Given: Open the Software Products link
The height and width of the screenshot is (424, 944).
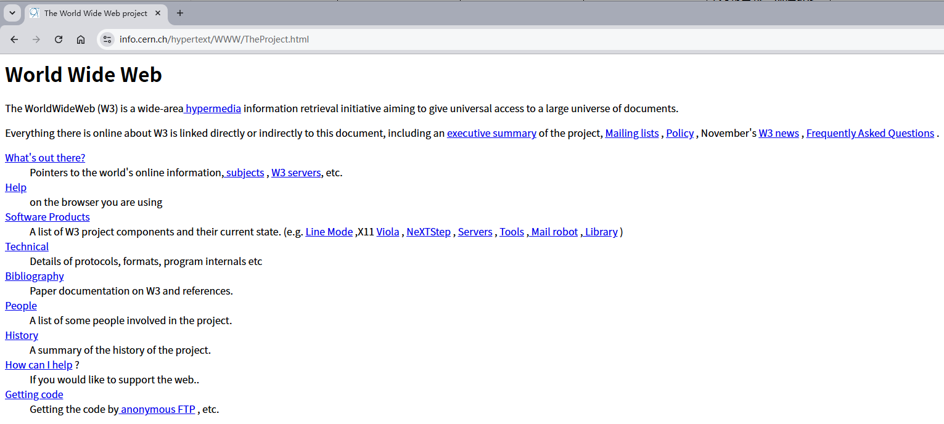Looking at the screenshot, I should [47, 217].
